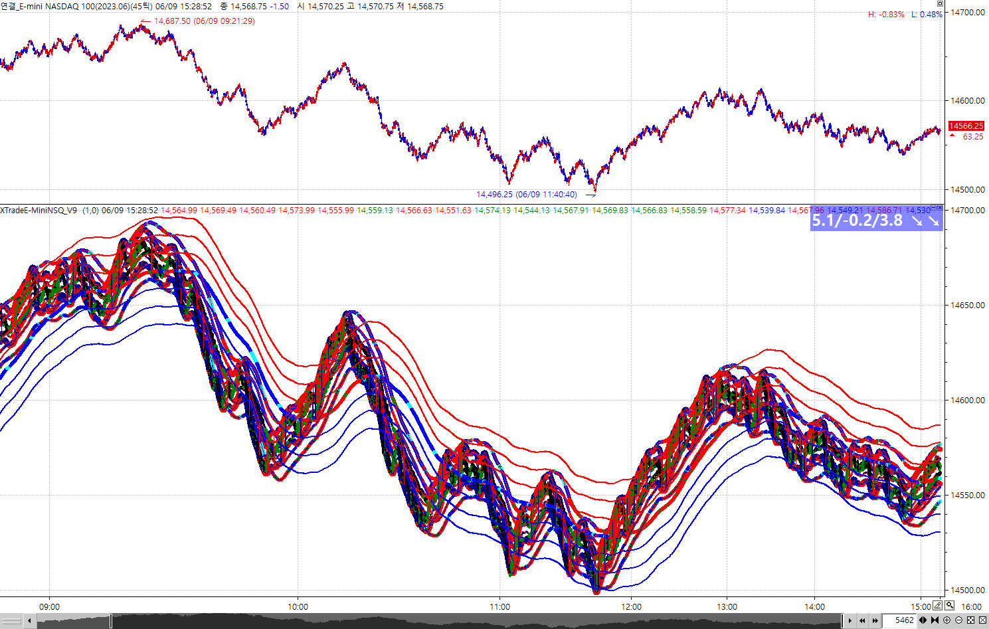Click the low label 14,496.25 (06/09 11:40:40)

[x=527, y=195]
